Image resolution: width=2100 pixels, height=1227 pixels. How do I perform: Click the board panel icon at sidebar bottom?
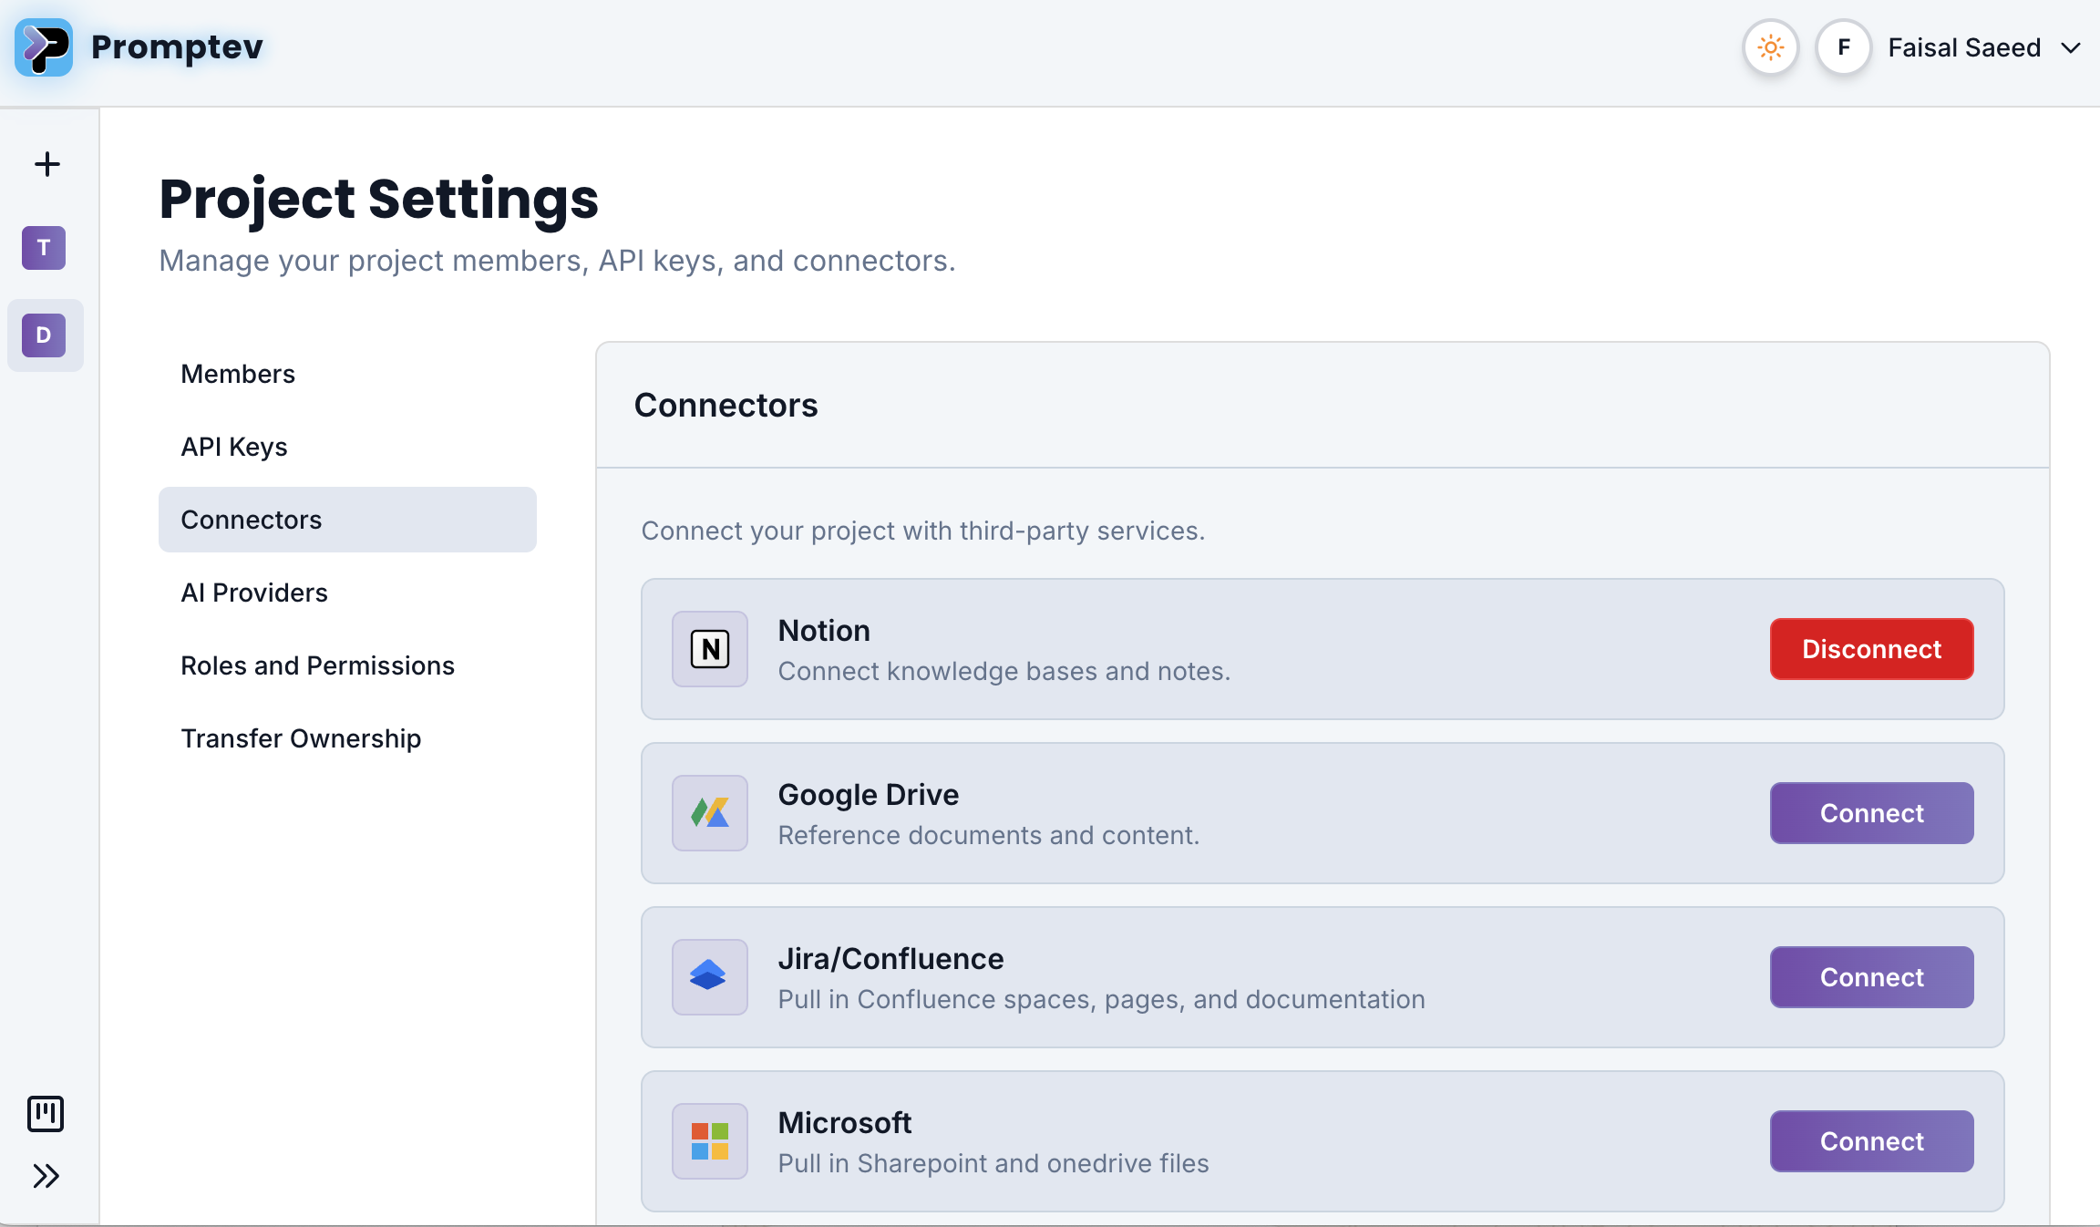[46, 1113]
